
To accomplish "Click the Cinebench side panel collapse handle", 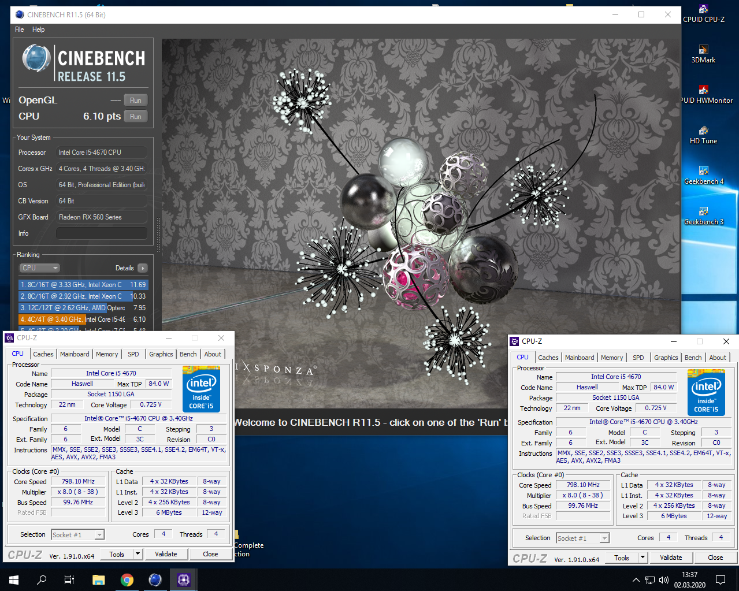I will 159,234.
